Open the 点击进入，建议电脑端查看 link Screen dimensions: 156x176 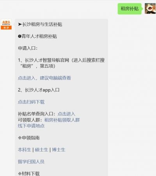coord(44,78)
